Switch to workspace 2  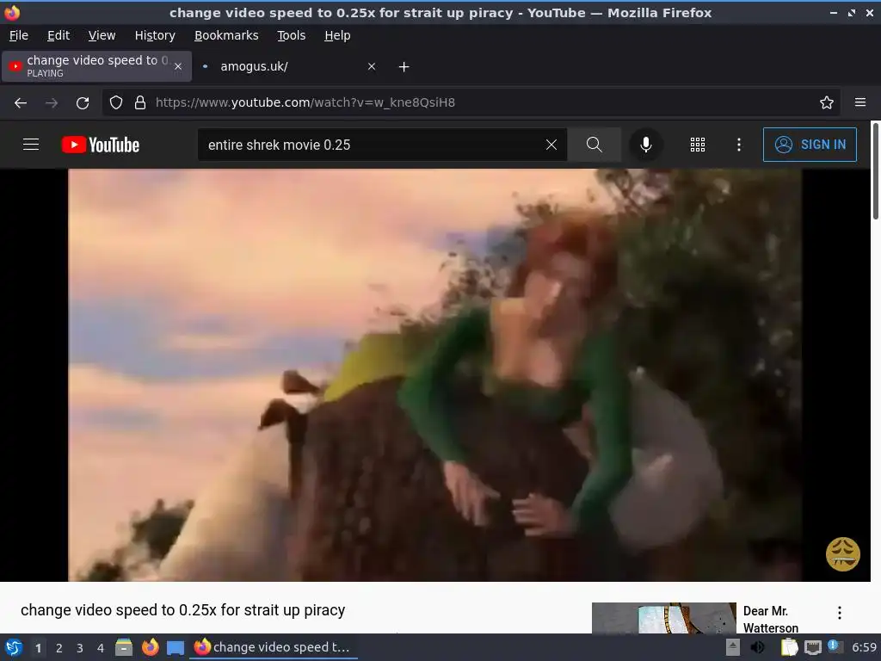coord(59,648)
